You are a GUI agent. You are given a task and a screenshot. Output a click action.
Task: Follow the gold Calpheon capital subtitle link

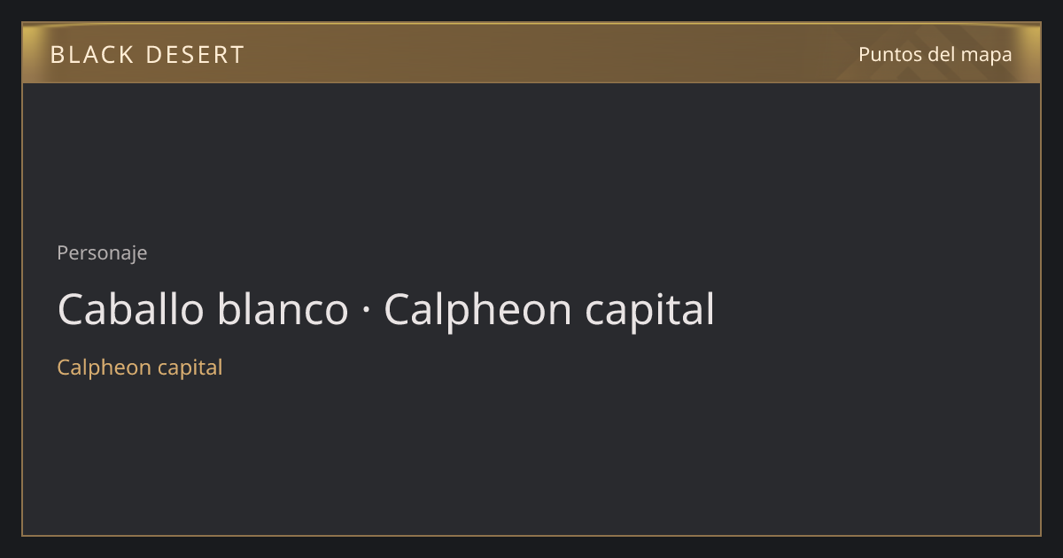tap(140, 368)
